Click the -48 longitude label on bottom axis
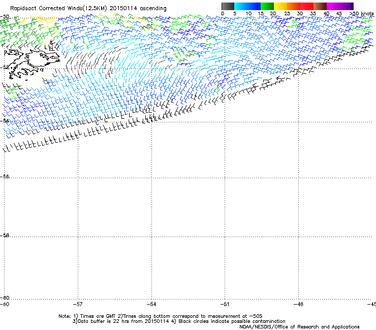 pyautogui.click(x=299, y=304)
